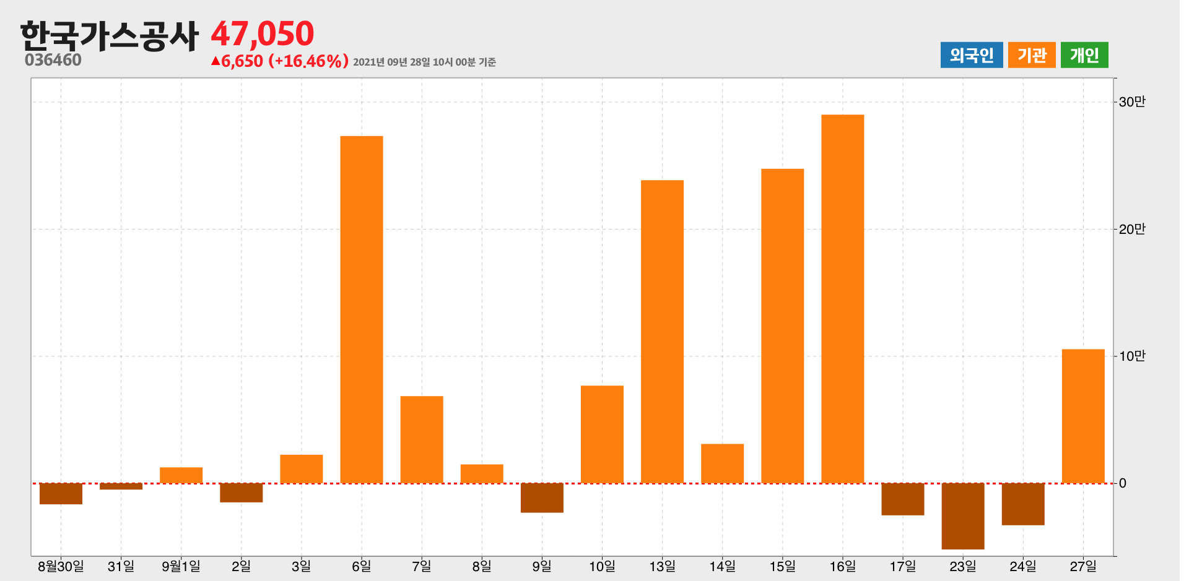The height and width of the screenshot is (581, 1189).
Task: Click the tall 6일 bar
Action: click(362, 309)
